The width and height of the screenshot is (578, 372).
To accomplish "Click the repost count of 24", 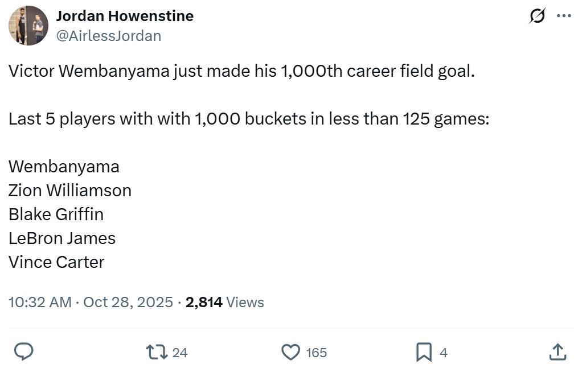I will [x=180, y=353].
